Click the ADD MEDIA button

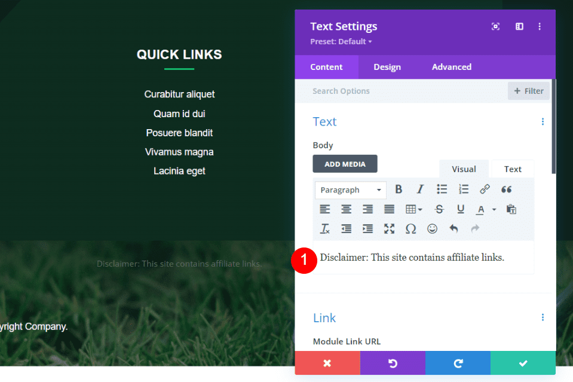(345, 163)
